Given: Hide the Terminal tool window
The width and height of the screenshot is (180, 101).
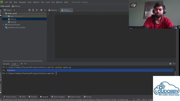Looking at the screenshot, I should pyautogui.click(x=174, y=64).
